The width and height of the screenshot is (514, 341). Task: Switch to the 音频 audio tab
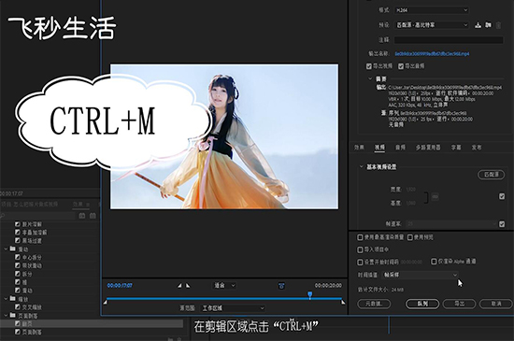point(400,148)
